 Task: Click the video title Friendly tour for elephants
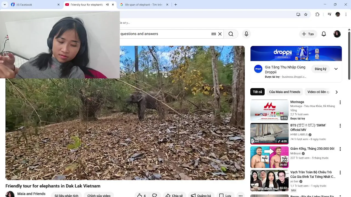[53, 186]
